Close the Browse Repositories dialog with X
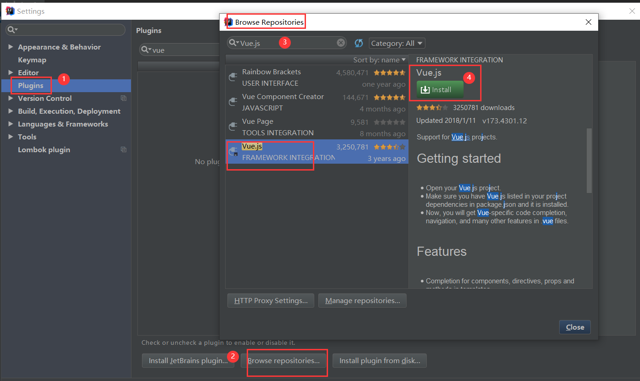The width and height of the screenshot is (640, 381). tap(588, 22)
